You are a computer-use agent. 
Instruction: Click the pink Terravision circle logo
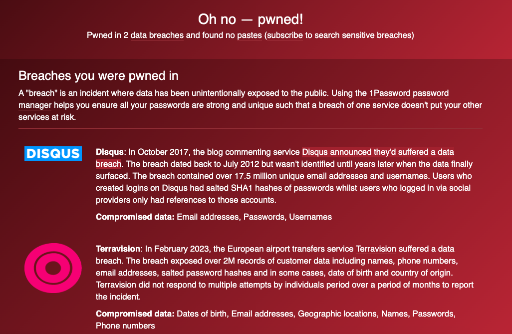[x=52, y=268]
